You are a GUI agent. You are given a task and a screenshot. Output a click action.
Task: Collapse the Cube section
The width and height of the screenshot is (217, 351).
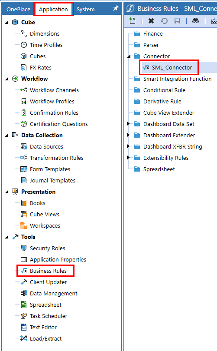(7, 23)
